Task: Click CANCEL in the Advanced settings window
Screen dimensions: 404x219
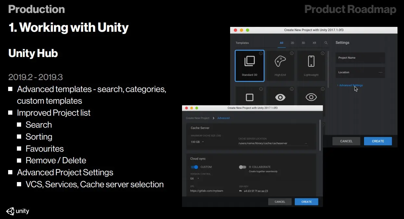Action: point(280,202)
